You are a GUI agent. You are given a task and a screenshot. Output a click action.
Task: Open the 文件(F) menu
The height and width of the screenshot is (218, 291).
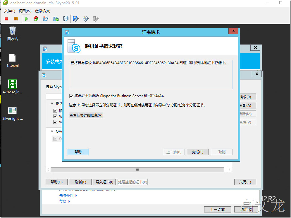(x=9, y=11)
